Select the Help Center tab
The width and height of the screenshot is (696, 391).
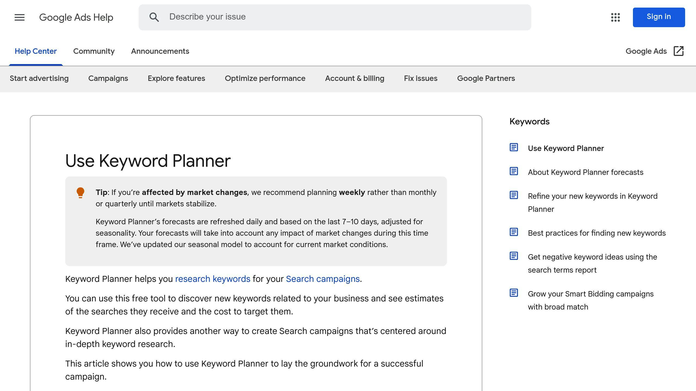click(36, 51)
